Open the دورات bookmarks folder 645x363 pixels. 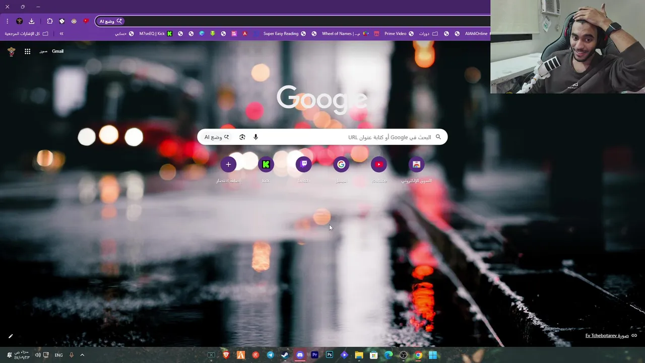428,34
